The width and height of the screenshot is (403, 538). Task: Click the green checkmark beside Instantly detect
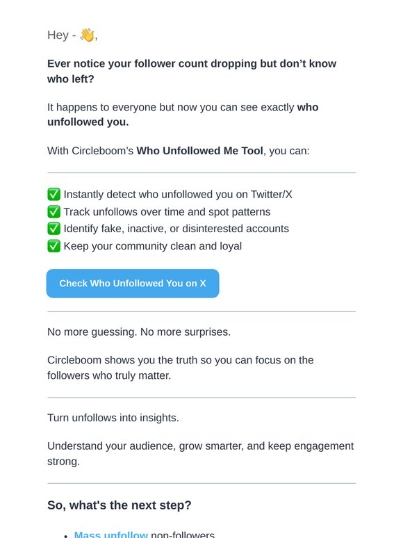[x=54, y=194]
